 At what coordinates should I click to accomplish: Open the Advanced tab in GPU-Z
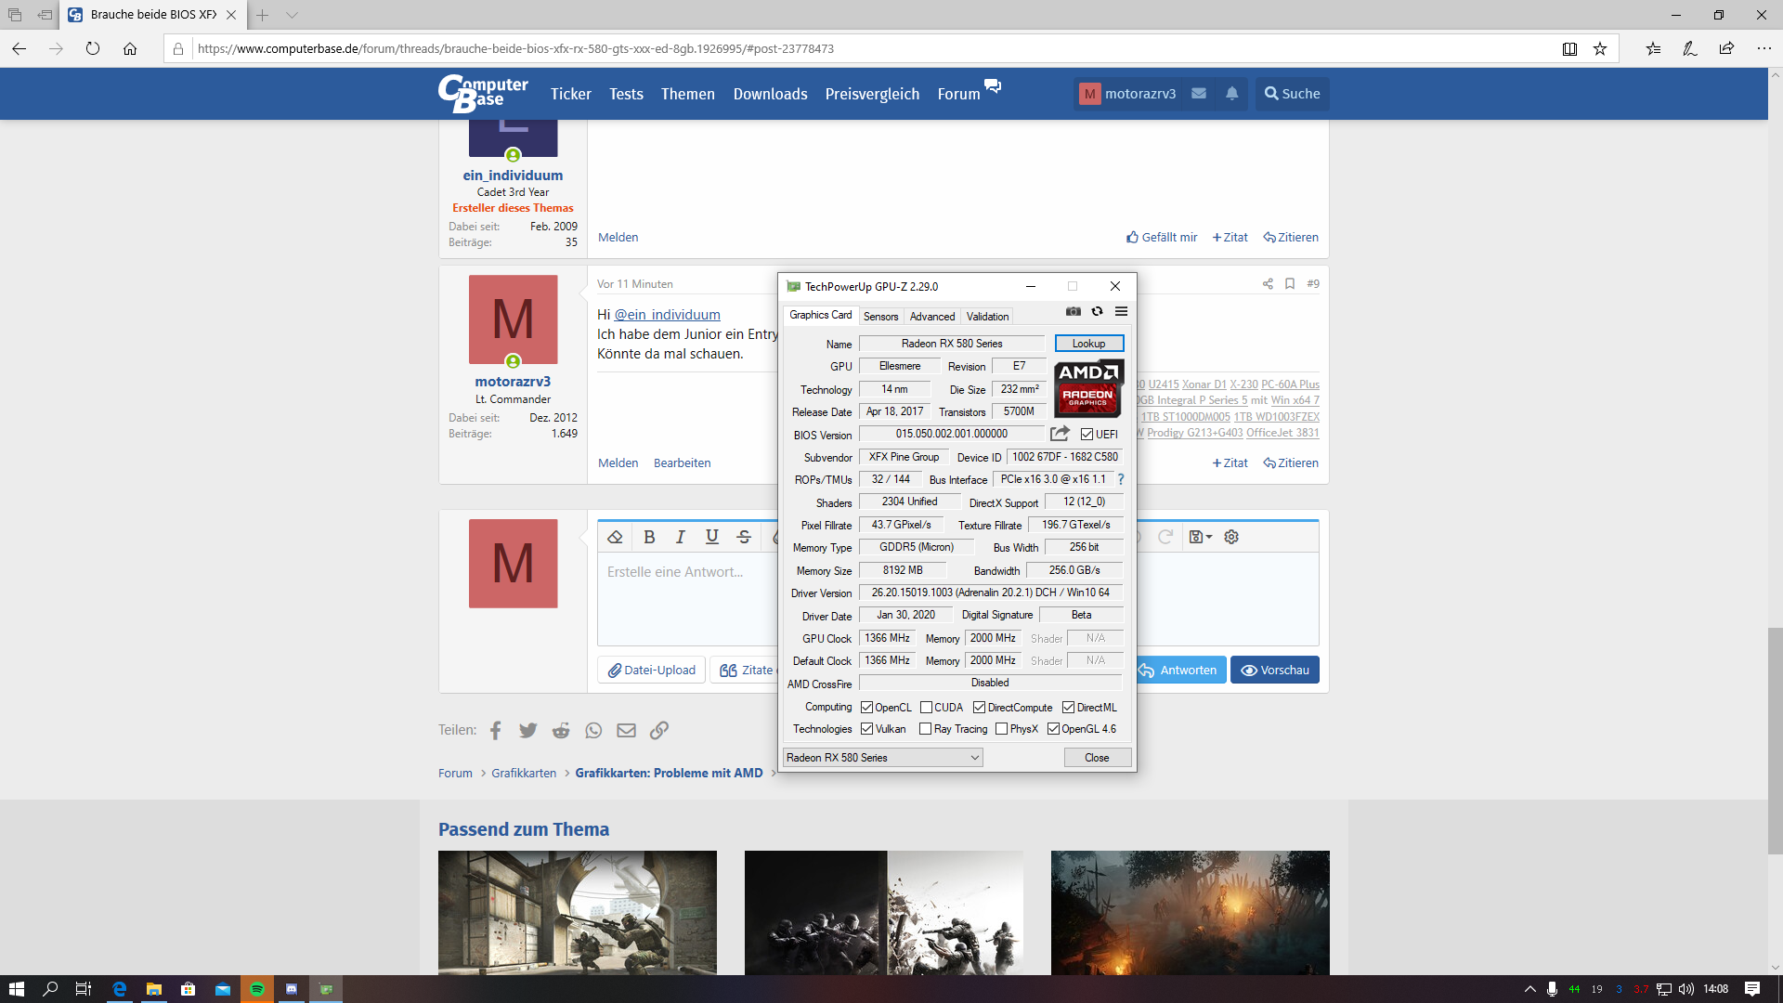[931, 317]
